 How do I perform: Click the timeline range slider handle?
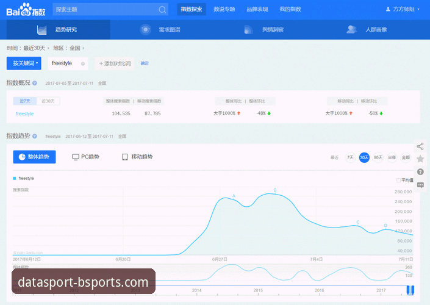pyautogui.click(x=410, y=290)
